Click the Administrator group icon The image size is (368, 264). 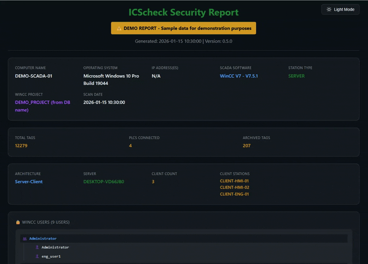pyautogui.click(x=25, y=239)
